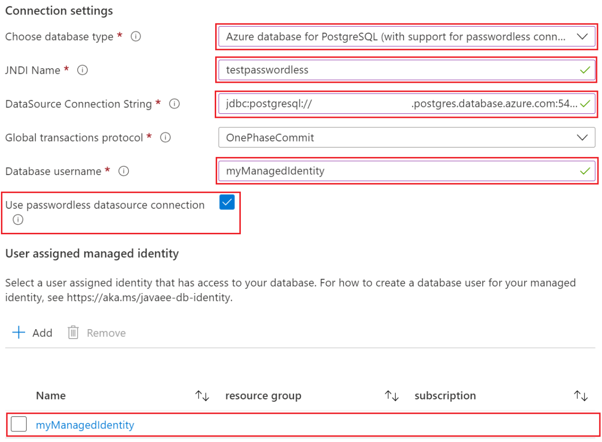The height and width of the screenshot is (442, 602).
Task: Click info icon under passwordless datasource connection
Action: tap(18, 219)
